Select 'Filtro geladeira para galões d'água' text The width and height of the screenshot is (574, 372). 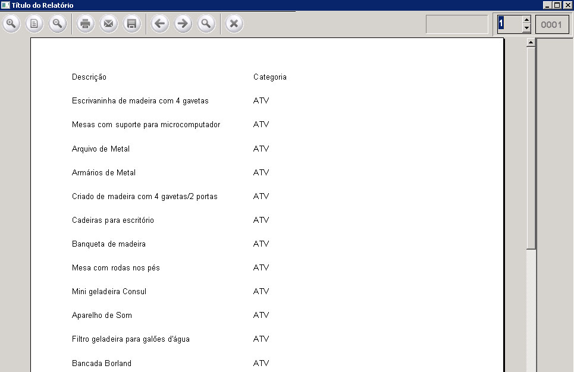pos(131,339)
